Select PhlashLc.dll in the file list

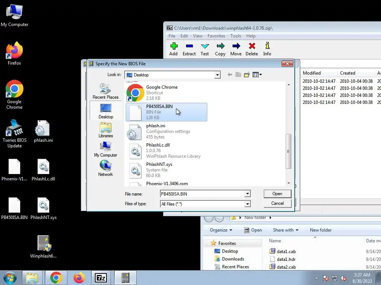(166, 151)
